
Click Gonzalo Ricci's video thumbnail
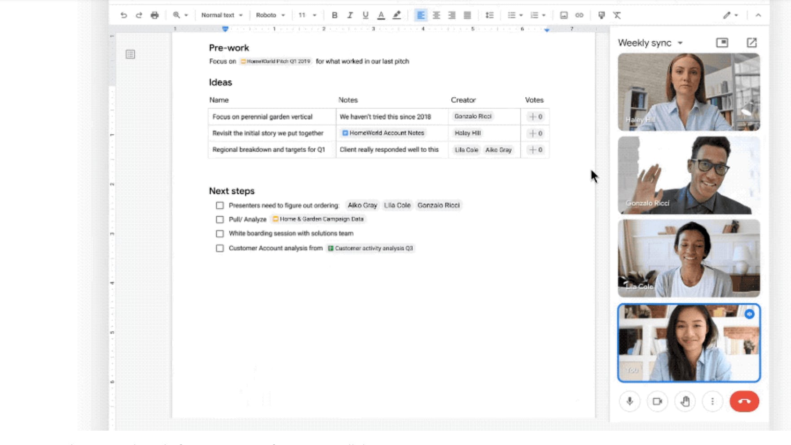tap(689, 175)
